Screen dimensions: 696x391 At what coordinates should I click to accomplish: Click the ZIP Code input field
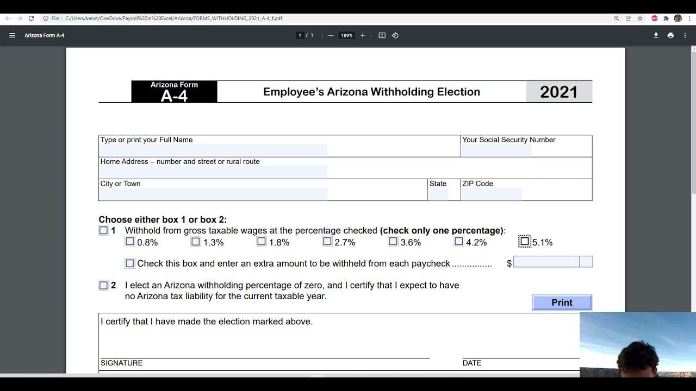point(492,194)
